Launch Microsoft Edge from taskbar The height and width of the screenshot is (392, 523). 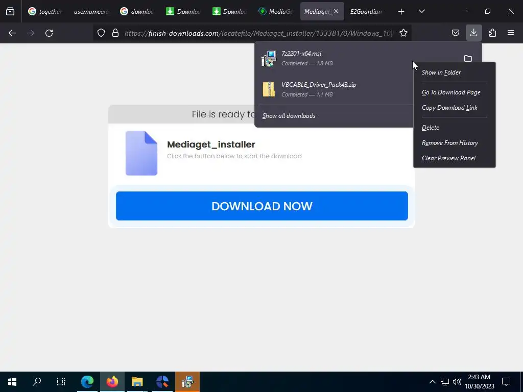pos(87,382)
